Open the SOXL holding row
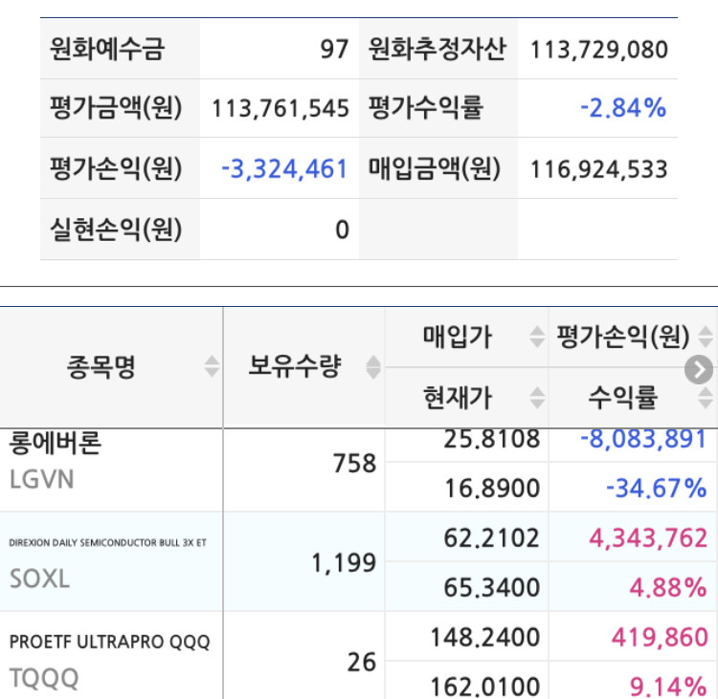 [x=359, y=561]
